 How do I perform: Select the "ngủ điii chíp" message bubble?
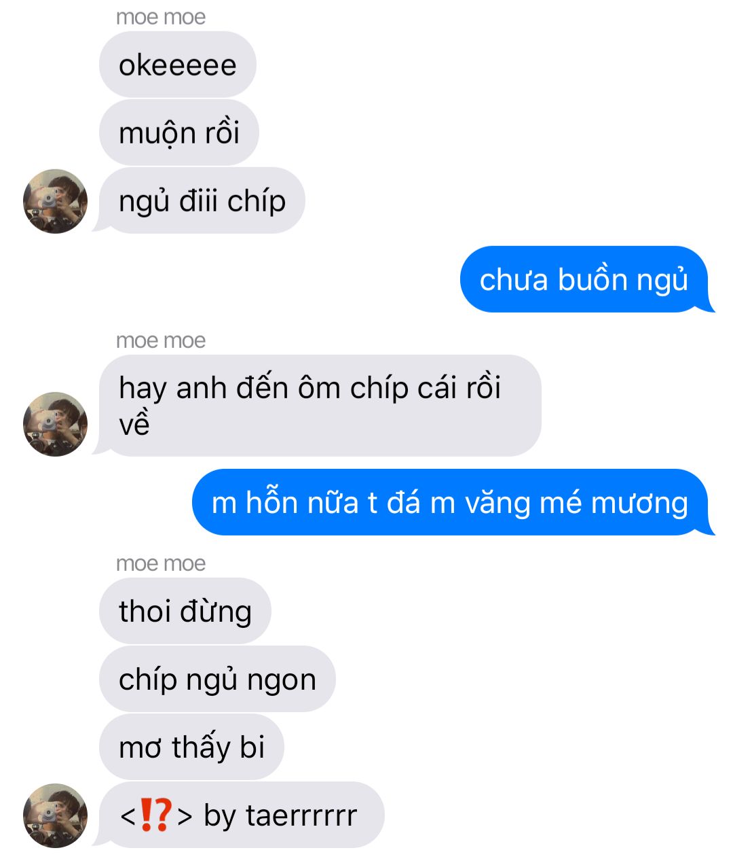pyautogui.click(x=202, y=200)
